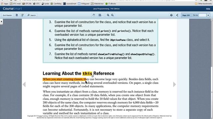The height and width of the screenshot is (119, 213).
Task: Click the scrollbar up arrow
Action: (x=212, y=20)
